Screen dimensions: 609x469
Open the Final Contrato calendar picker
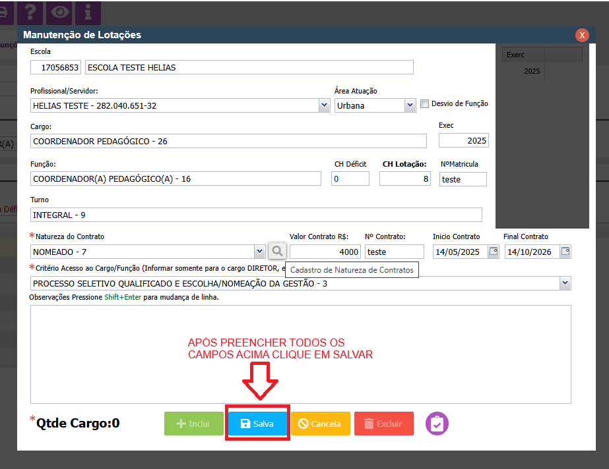[565, 251]
